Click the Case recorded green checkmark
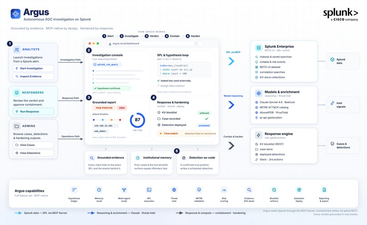Viewport: 367px width, 225px height. coord(207,119)
